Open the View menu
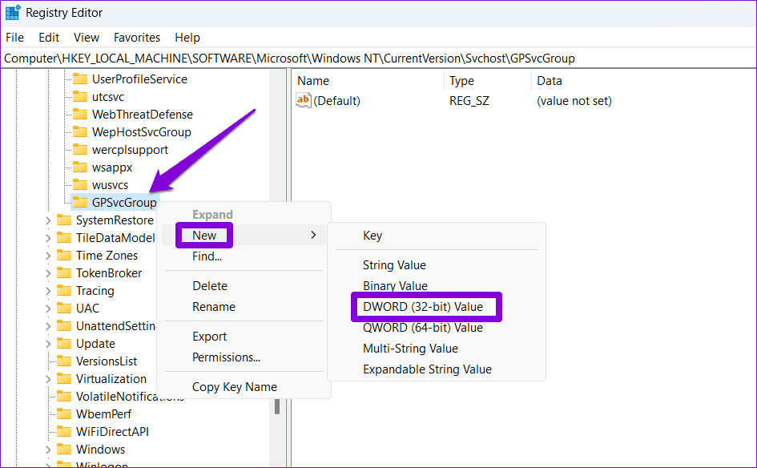This screenshot has height=468, width=757. tap(86, 37)
